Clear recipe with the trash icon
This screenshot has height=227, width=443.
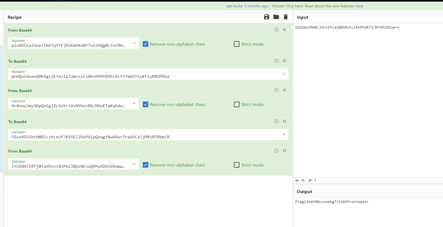click(x=286, y=17)
